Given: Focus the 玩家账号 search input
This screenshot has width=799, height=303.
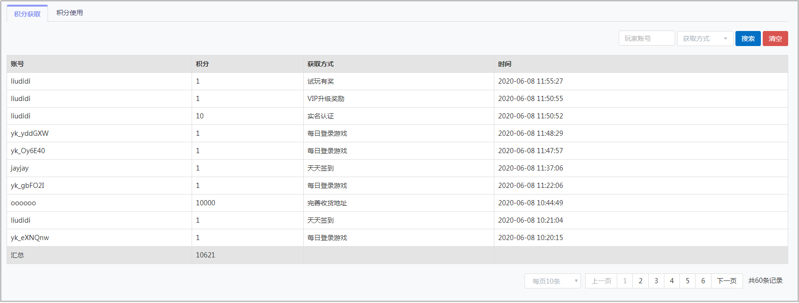Looking at the screenshot, I should [646, 39].
